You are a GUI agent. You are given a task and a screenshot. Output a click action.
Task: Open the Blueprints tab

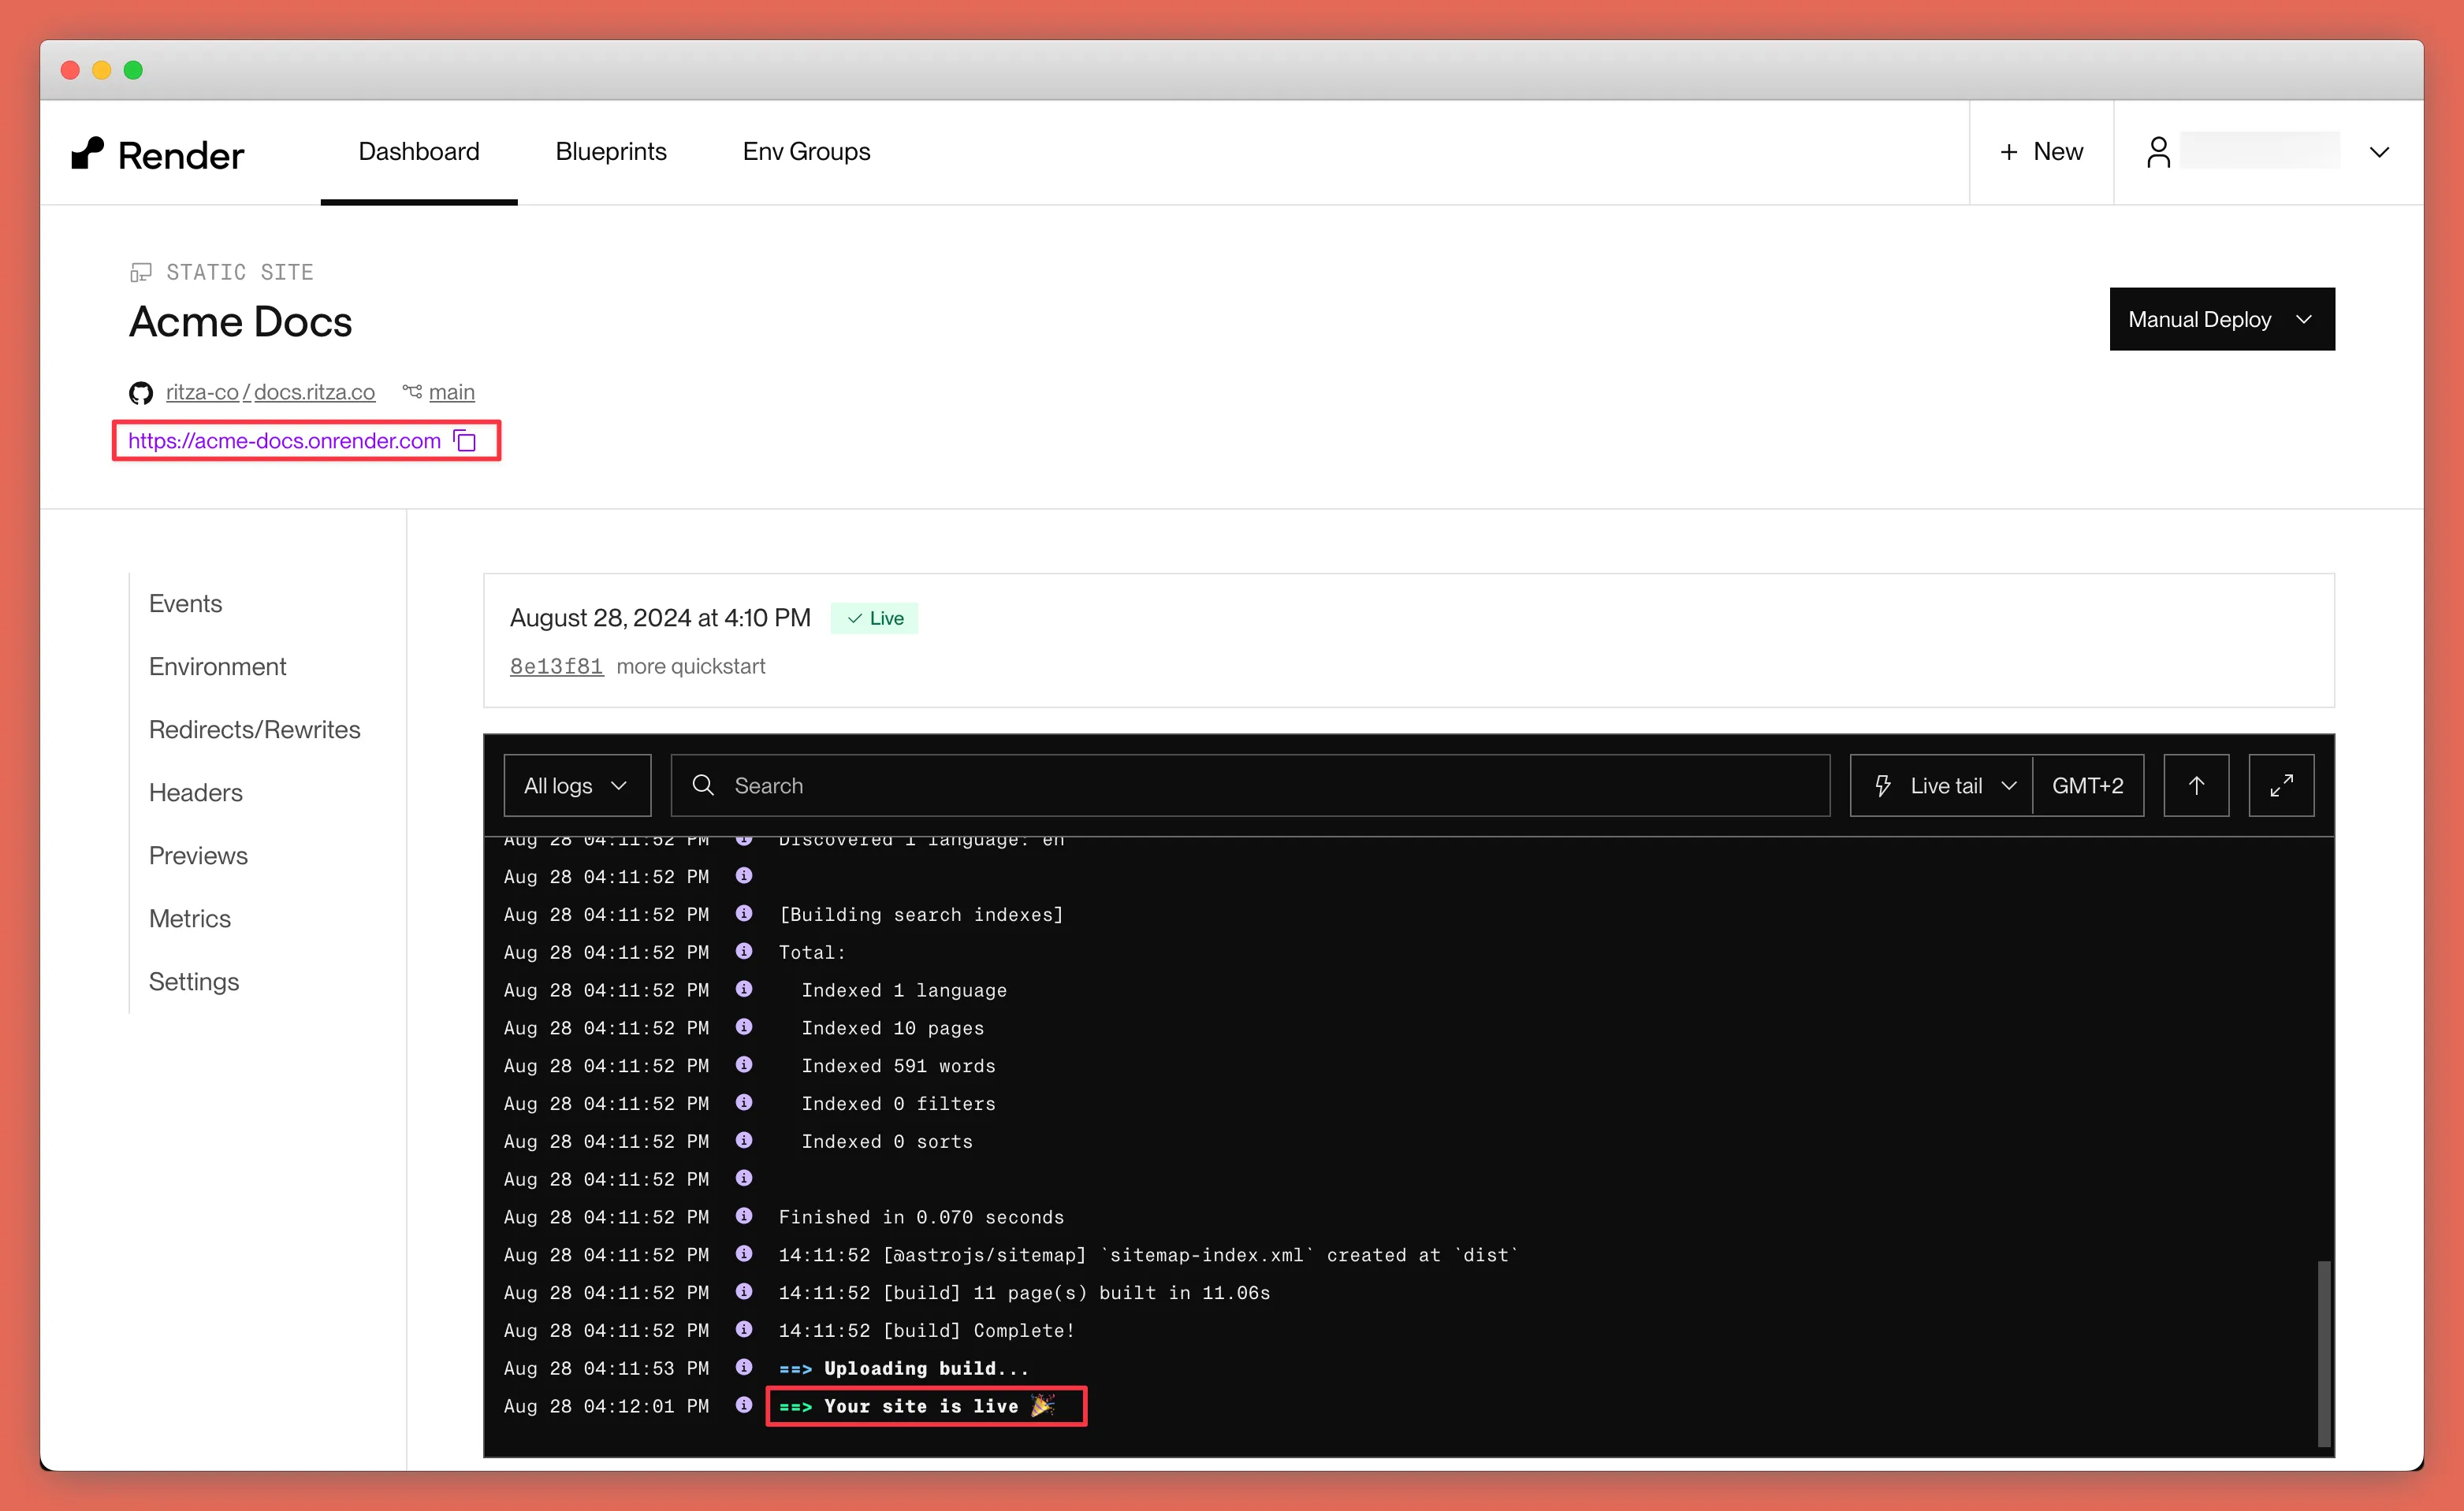611,152
